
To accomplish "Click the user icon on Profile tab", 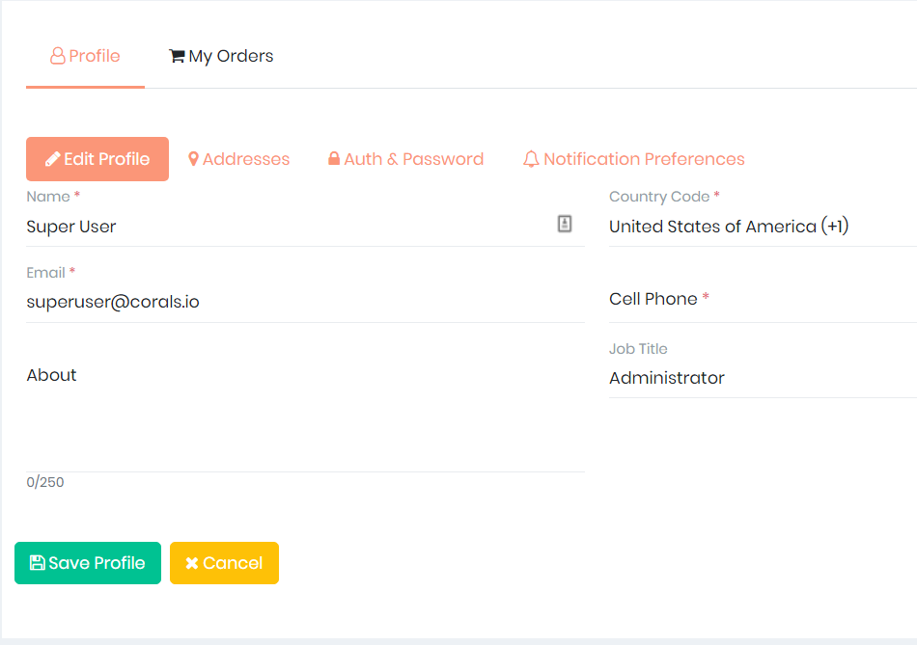I will [x=58, y=56].
